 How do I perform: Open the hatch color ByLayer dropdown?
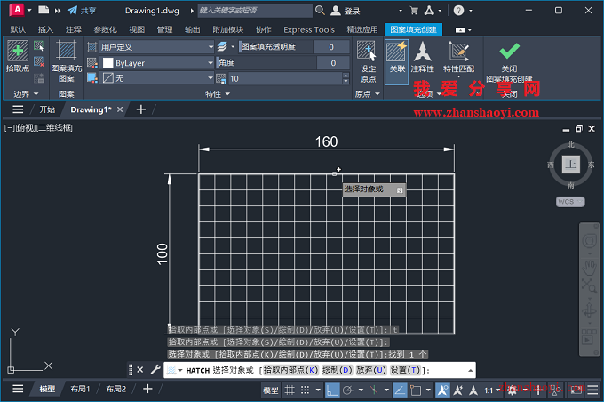156,63
